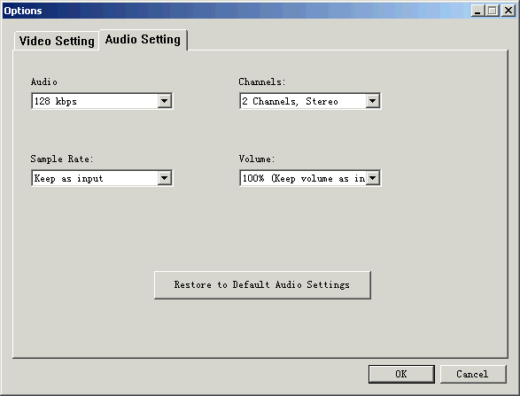Image resolution: width=520 pixels, height=396 pixels.
Task: Click the Volume label text
Action: pyautogui.click(x=257, y=159)
